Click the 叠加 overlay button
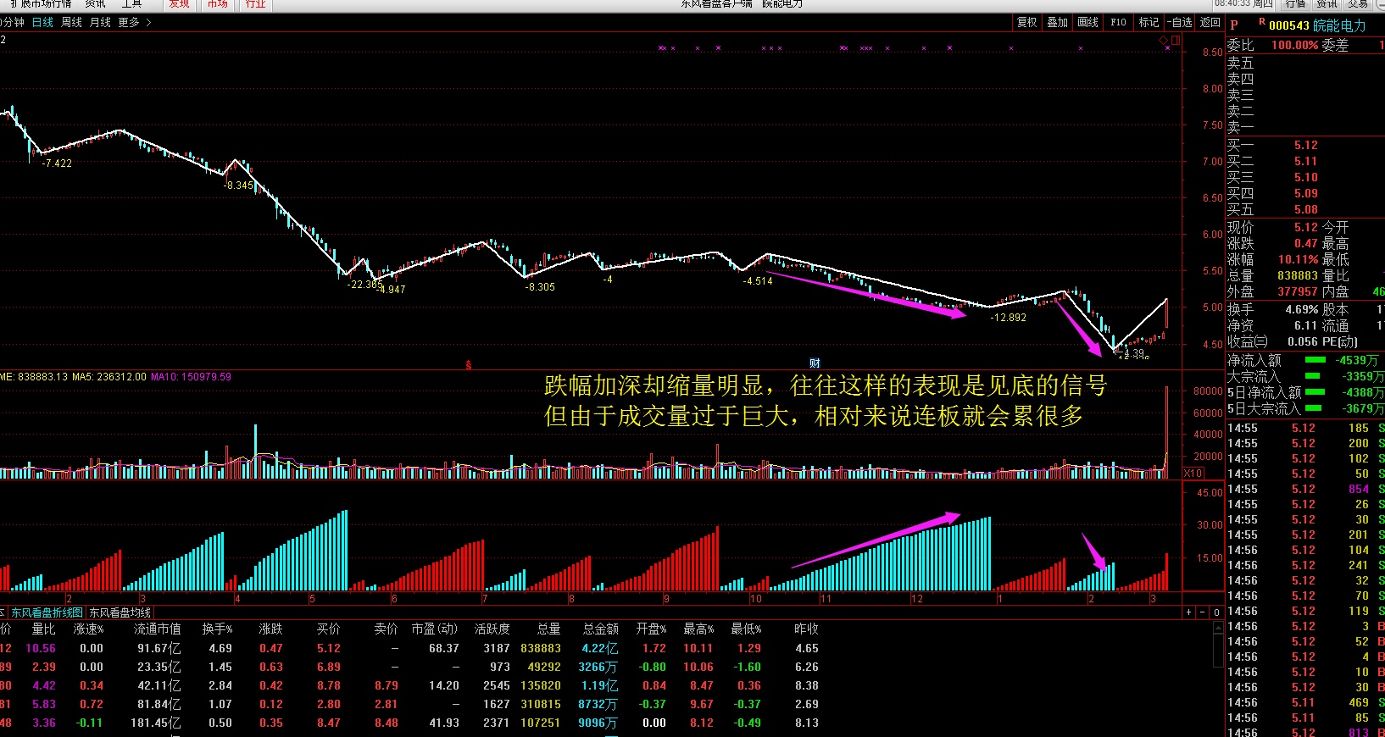The height and width of the screenshot is (737, 1385). coord(1058,22)
